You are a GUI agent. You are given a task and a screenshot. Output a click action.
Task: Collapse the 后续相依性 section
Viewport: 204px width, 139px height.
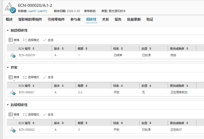pos(8,105)
